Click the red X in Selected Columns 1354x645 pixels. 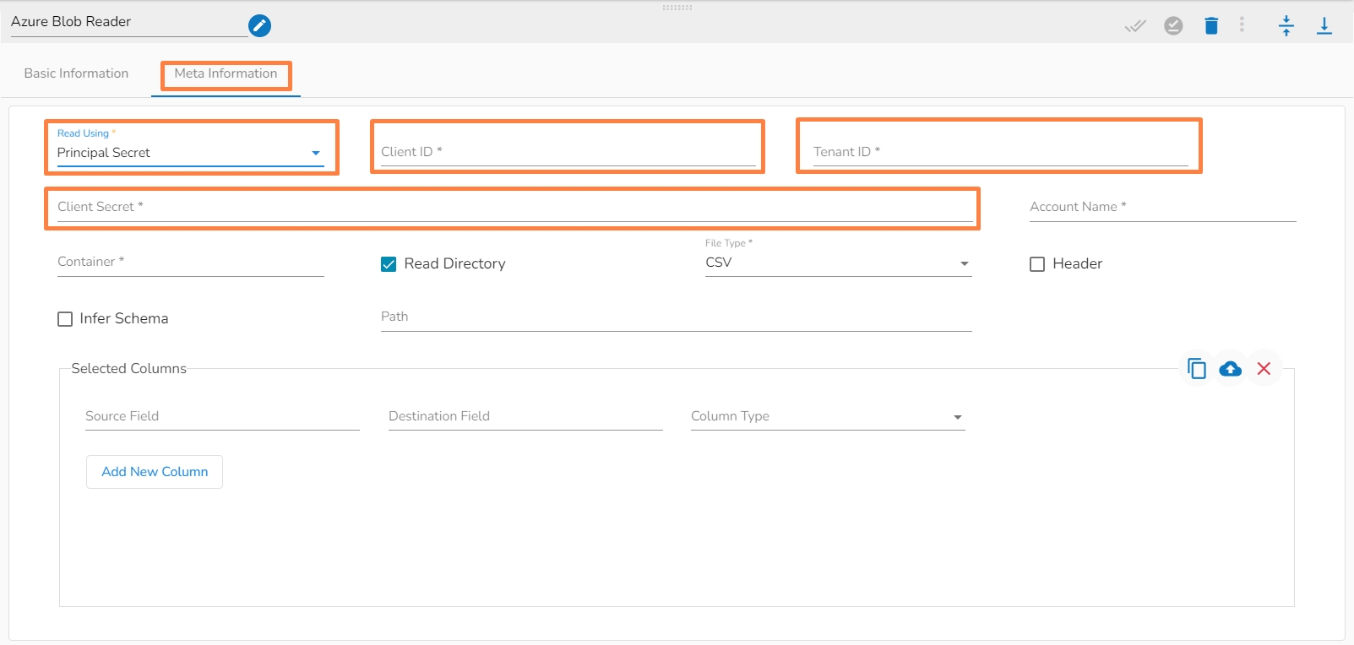tap(1264, 369)
